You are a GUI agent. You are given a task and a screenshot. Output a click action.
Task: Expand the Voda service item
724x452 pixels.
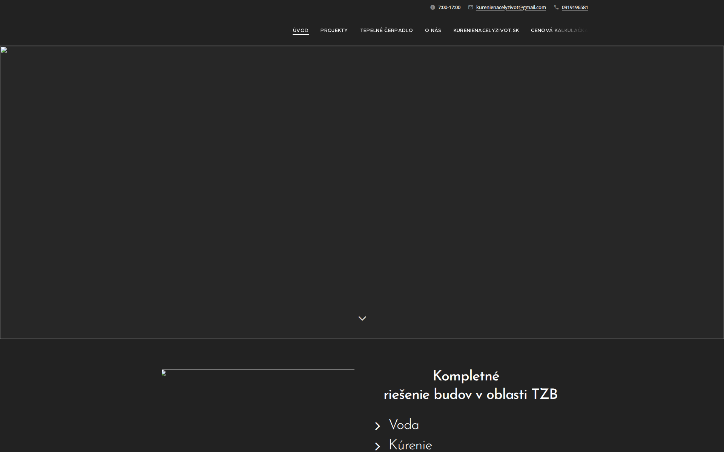tap(403, 426)
